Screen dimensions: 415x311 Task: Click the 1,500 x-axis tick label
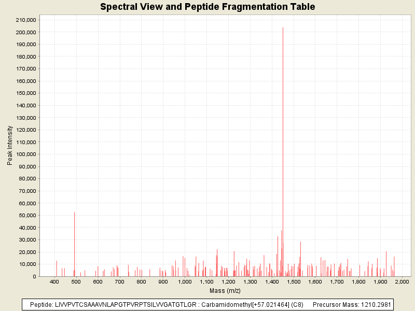(294, 282)
